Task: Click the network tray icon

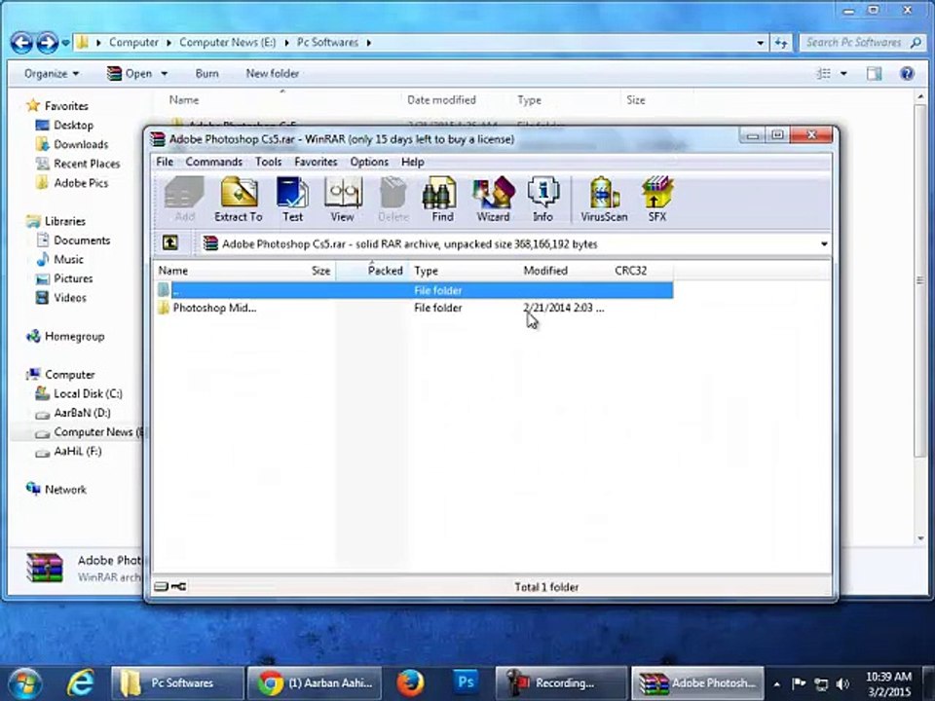Action: (x=821, y=683)
